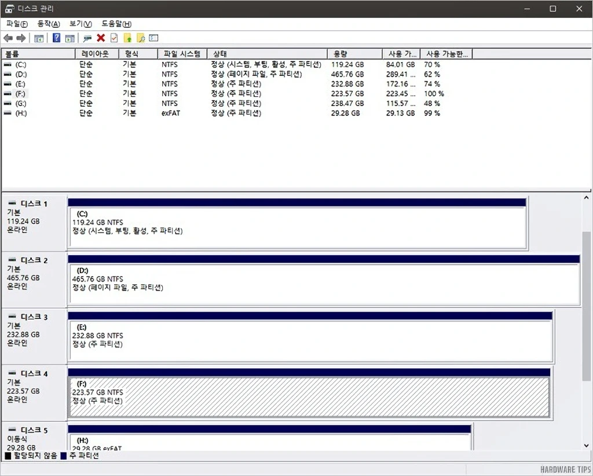The height and width of the screenshot is (476, 593).
Task: Click the 사용 가... column header
Action: click(x=402, y=54)
